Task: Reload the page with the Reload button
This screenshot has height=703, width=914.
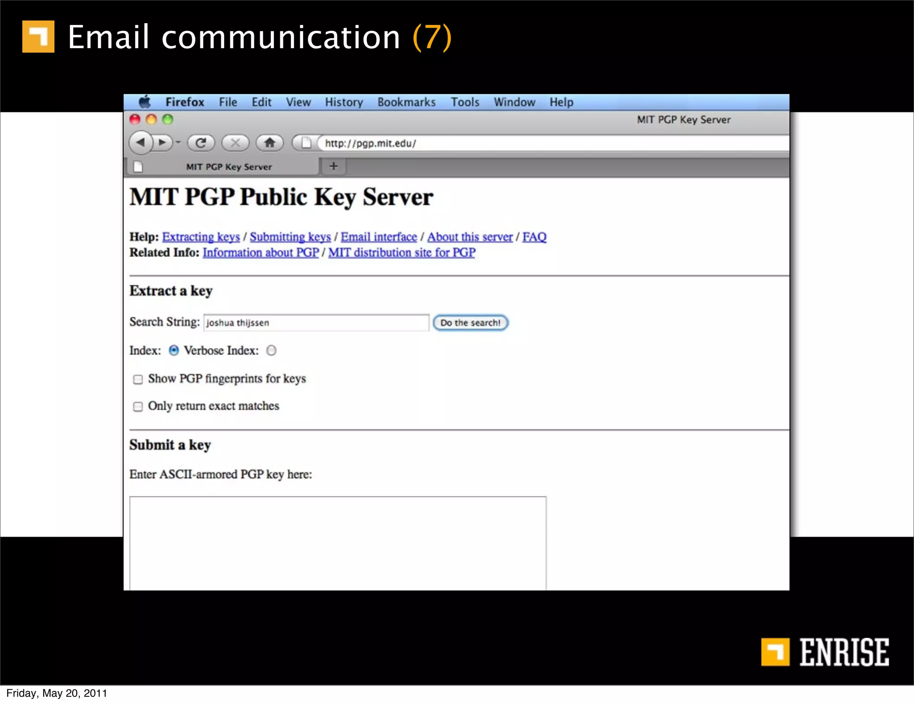Action: click(201, 143)
